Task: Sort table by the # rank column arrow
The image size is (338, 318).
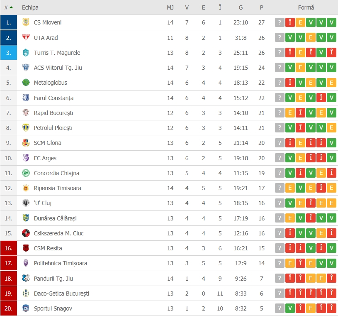Action: point(11,7)
